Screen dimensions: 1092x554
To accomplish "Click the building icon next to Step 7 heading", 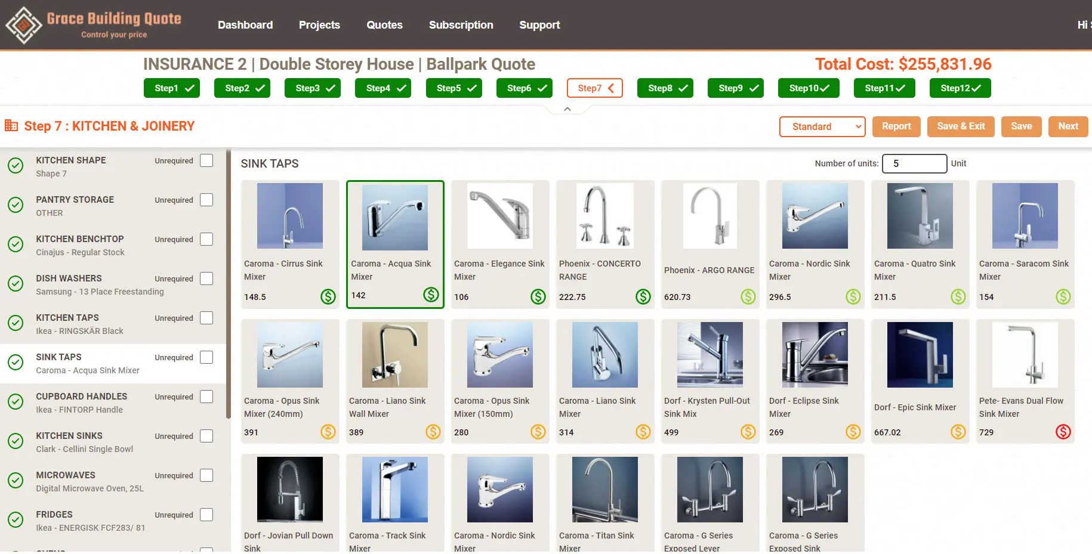I will pyautogui.click(x=11, y=126).
